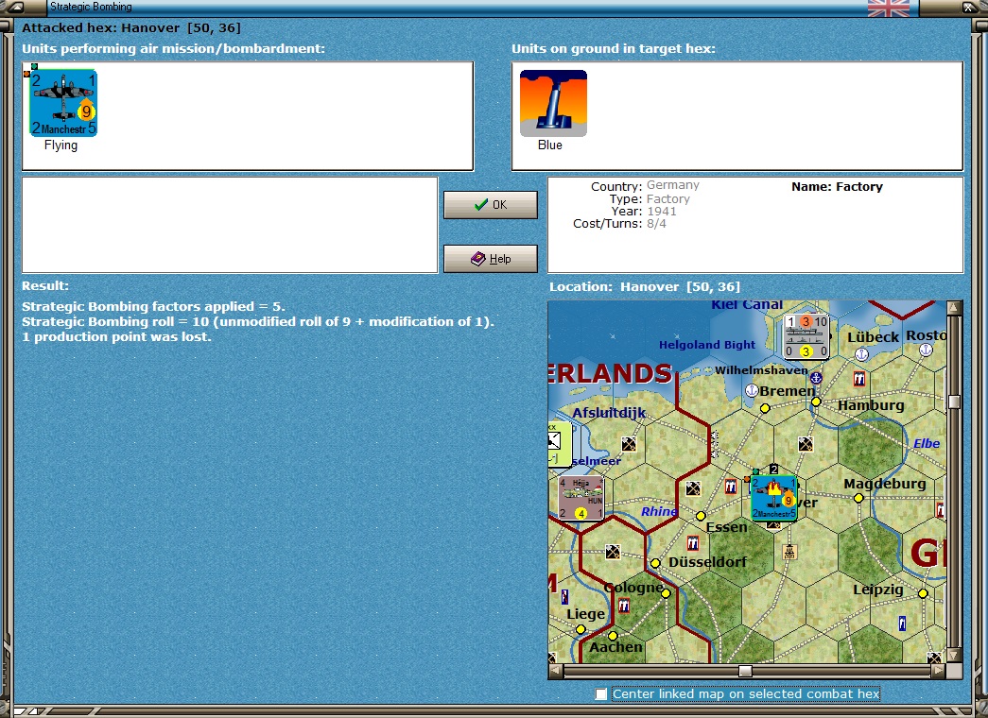Image resolution: width=988 pixels, height=718 pixels.
Task: Click the yellow city dot at Düsseldorf
Action: (655, 563)
